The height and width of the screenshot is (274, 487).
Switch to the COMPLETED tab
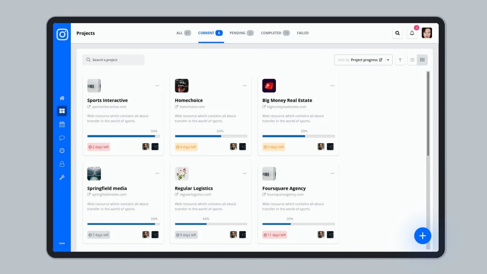pos(271,33)
